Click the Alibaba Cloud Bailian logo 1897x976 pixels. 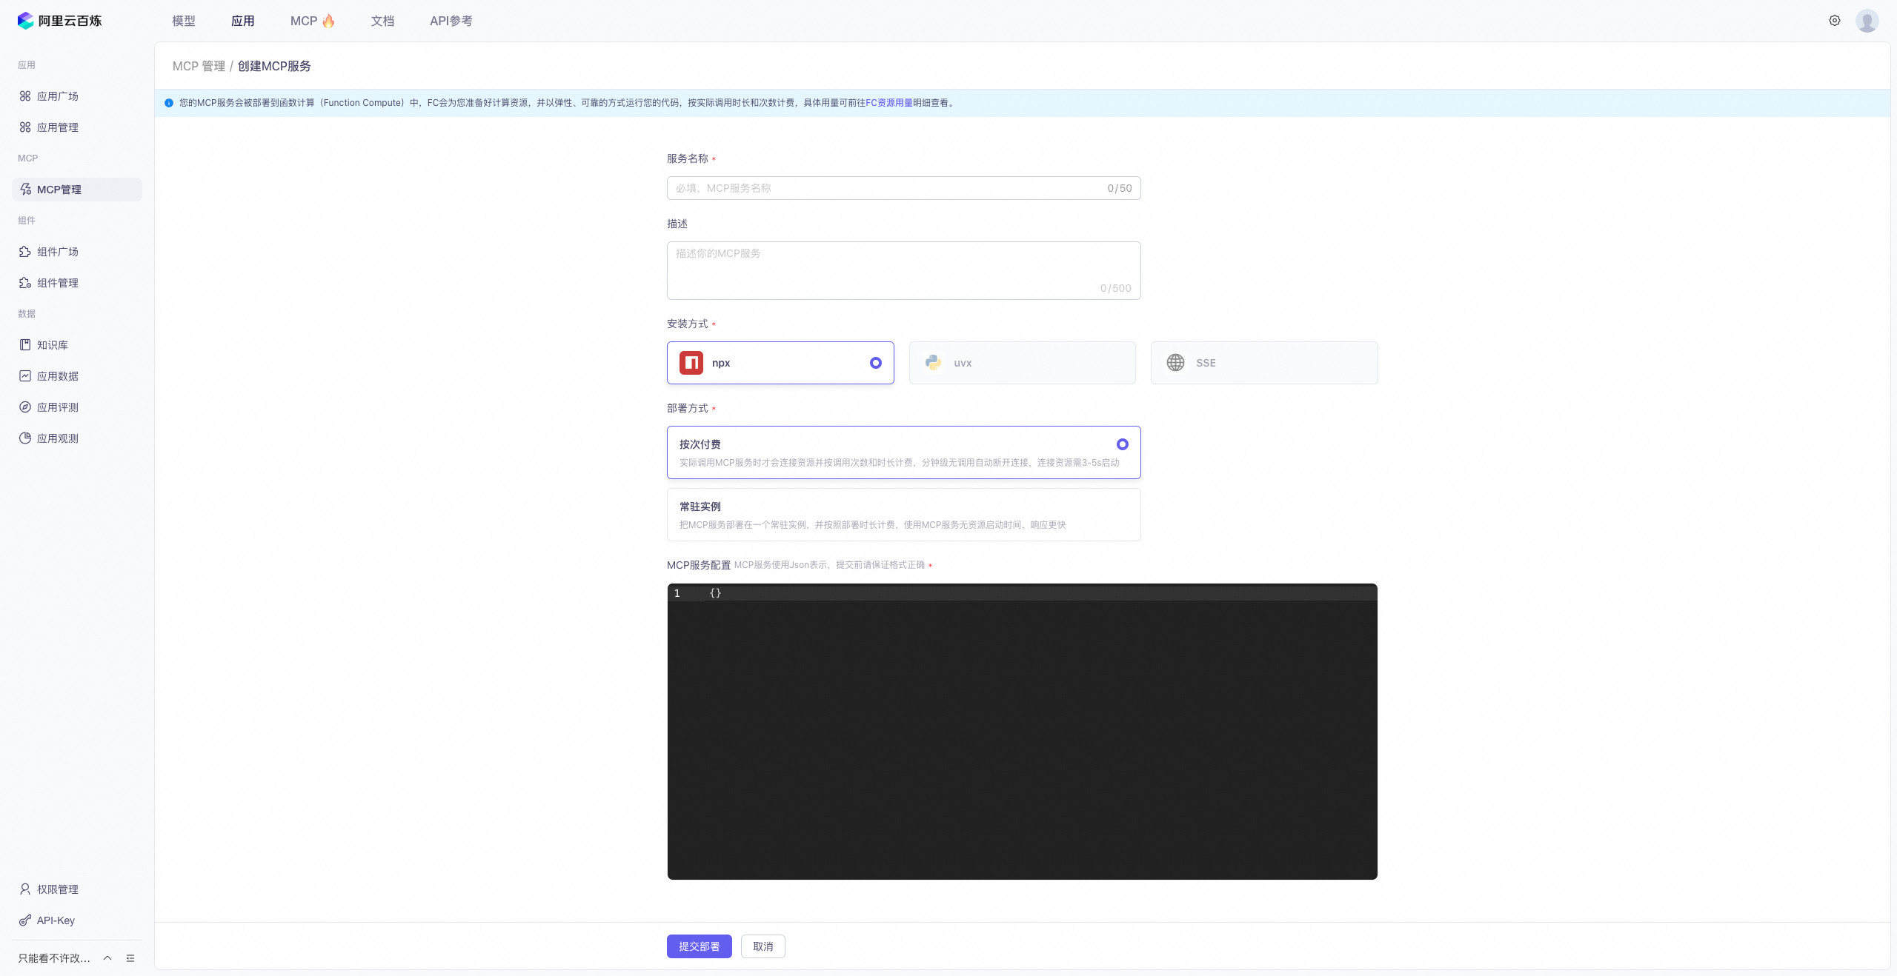59,21
